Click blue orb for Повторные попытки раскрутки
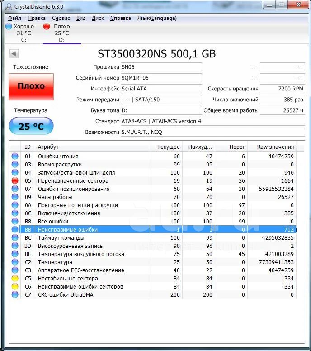 (x=15, y=205)
